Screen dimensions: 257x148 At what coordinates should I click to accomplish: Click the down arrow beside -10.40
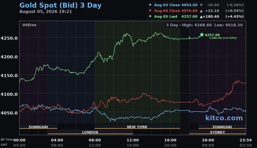[x=201, y=5]
